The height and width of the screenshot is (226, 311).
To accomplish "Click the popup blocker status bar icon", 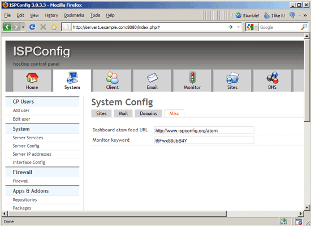I will [x=299, y=221].
